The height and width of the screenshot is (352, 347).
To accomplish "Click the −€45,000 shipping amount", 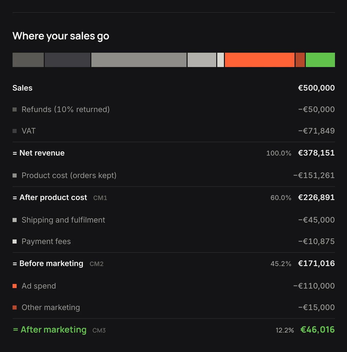I will (x=317, y=220).
